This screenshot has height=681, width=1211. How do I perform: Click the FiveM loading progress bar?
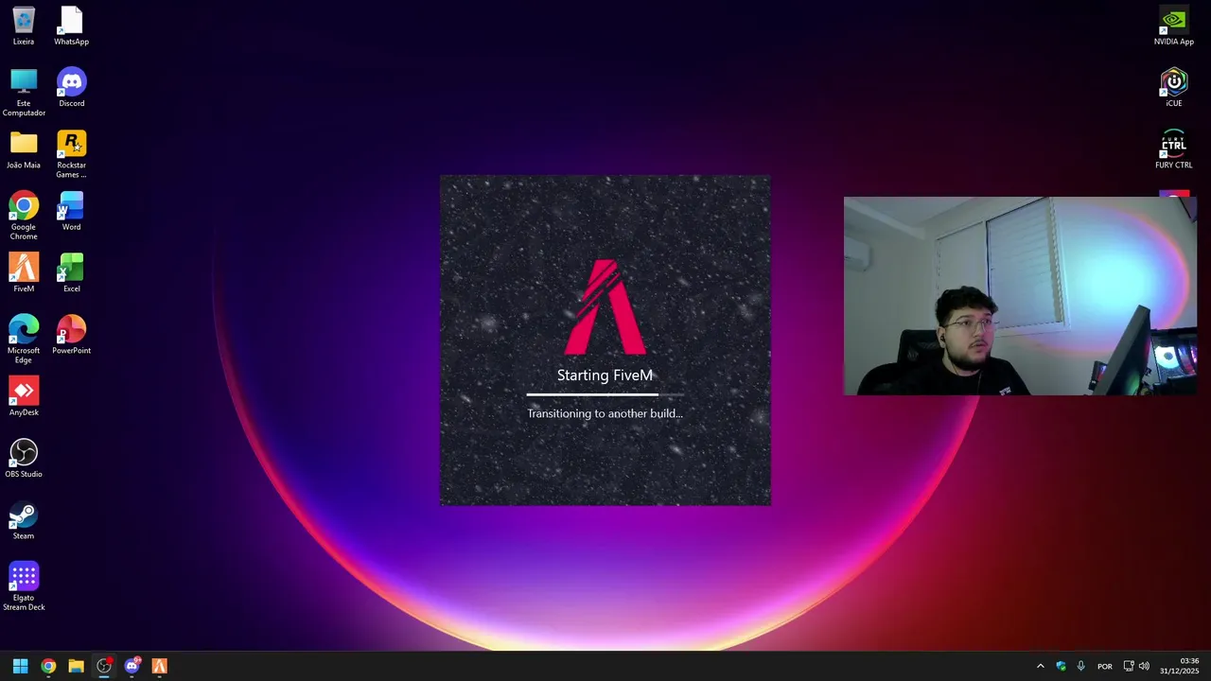tap(605, 394)
